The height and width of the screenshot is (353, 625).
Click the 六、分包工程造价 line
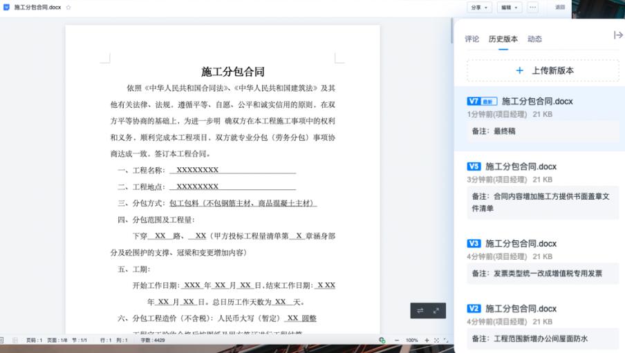pos(217,318)
